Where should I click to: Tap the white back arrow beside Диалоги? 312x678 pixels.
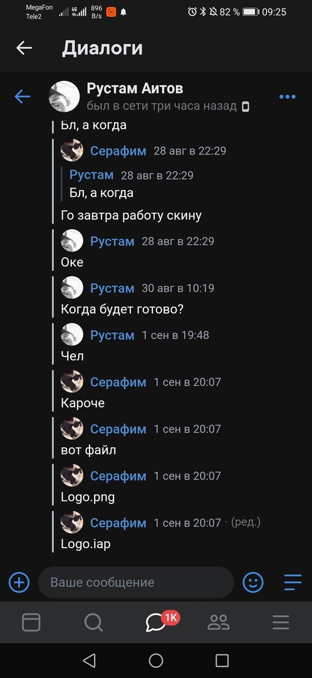24,48
